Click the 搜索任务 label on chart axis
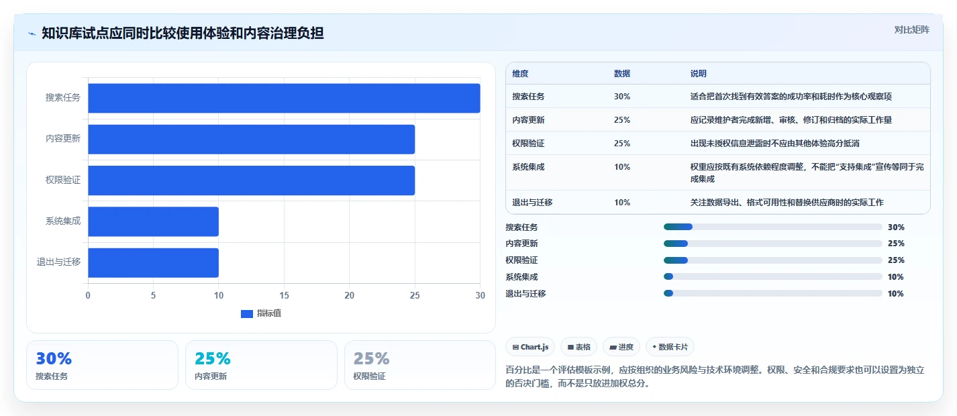Viewport: 957px width, 416px height. point(63,98)
